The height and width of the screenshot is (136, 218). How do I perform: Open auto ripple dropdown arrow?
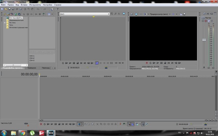(140, 124)
